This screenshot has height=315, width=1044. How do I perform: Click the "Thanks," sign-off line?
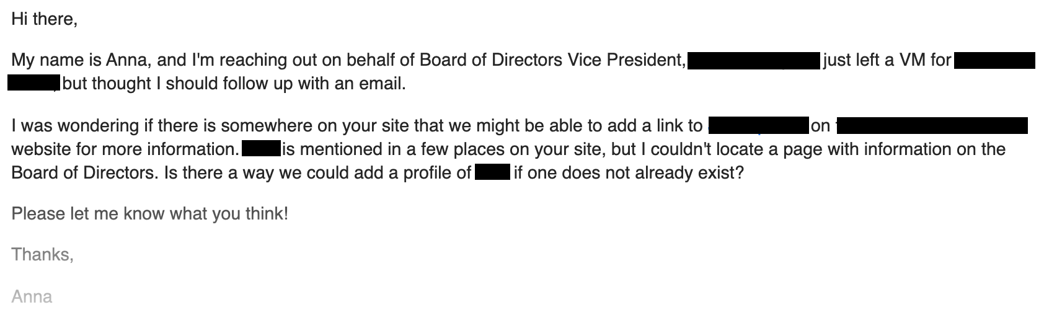point(43,255)
